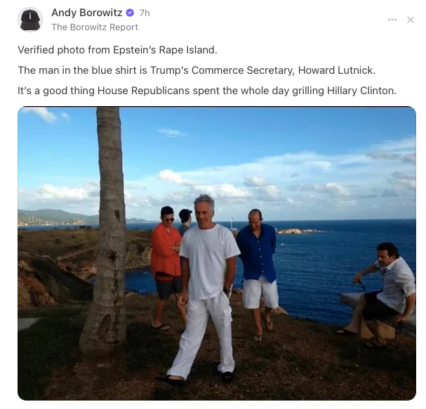Click the "Verified photo from" first paragraph
This screenshot has width=426, height=409.
pyautogui.click(x=117, y=50)
